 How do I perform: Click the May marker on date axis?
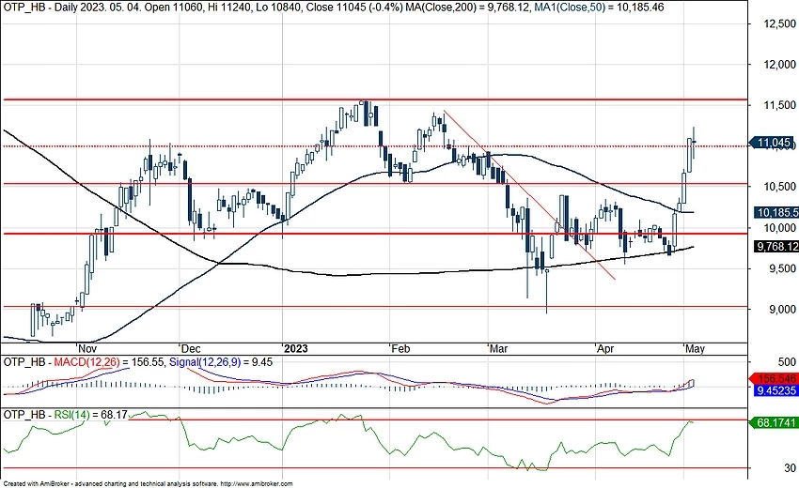coord(695,346)
